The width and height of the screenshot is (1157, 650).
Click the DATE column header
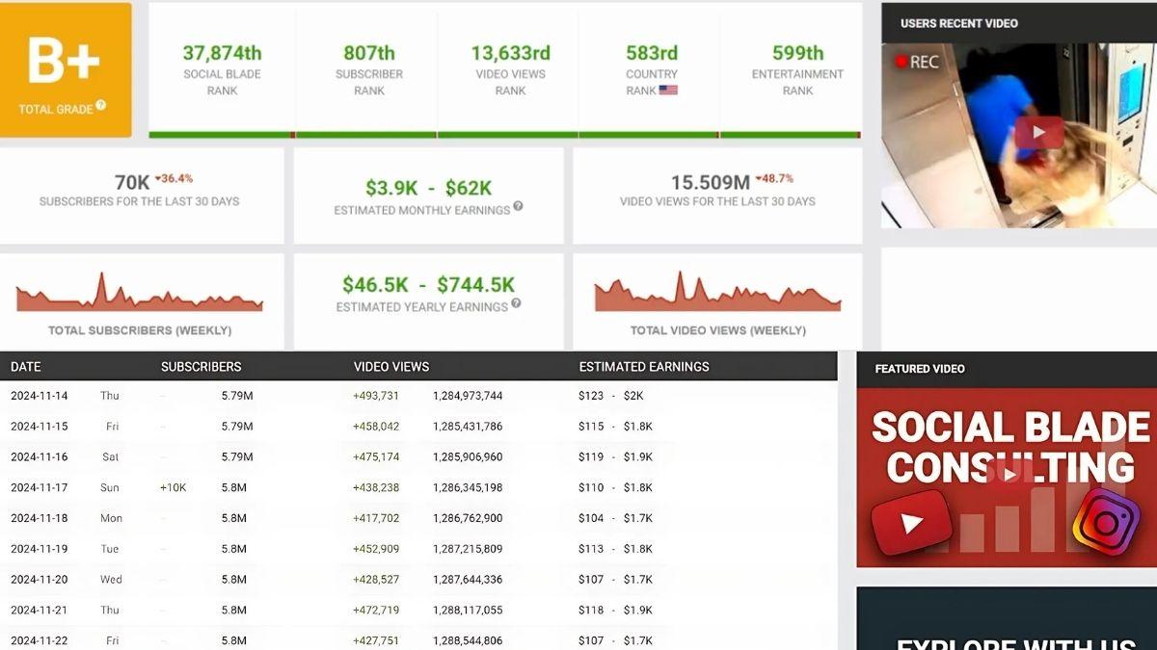coord(26,367)
